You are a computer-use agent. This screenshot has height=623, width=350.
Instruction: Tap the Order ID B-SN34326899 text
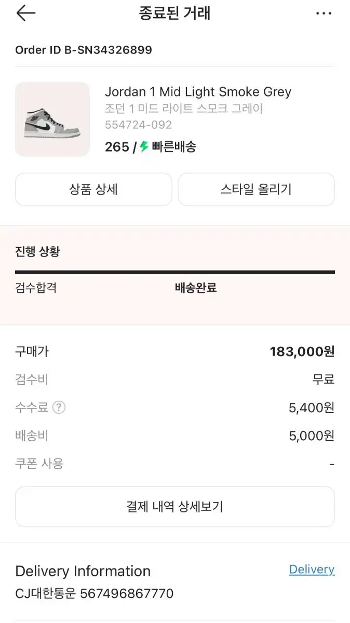(84, 50)
